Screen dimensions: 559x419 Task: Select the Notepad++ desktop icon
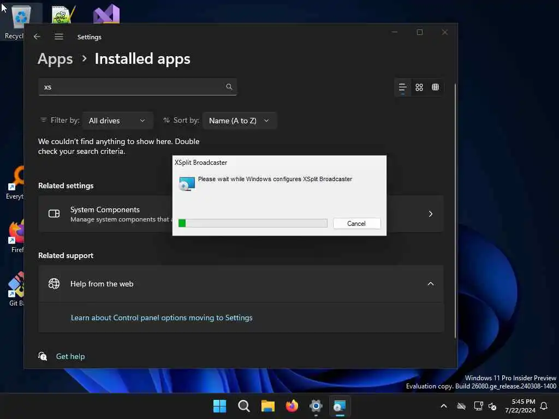coord(63,15)
